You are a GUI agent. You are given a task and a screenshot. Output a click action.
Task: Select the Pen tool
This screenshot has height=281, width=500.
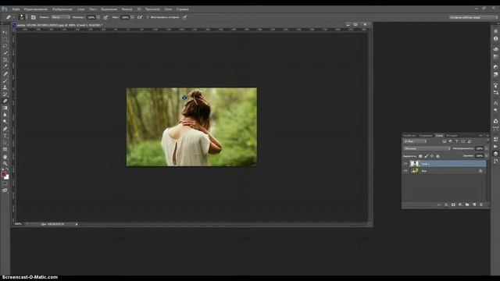(5, 129)
